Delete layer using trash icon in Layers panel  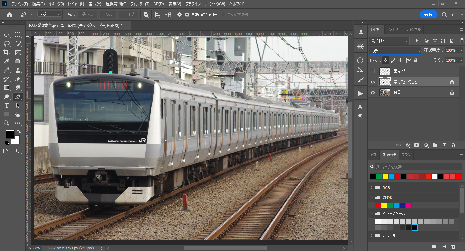[x=453, y=145]
